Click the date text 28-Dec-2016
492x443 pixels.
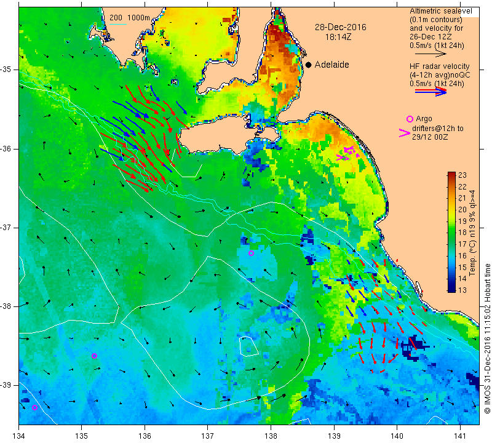coord(341,27)
